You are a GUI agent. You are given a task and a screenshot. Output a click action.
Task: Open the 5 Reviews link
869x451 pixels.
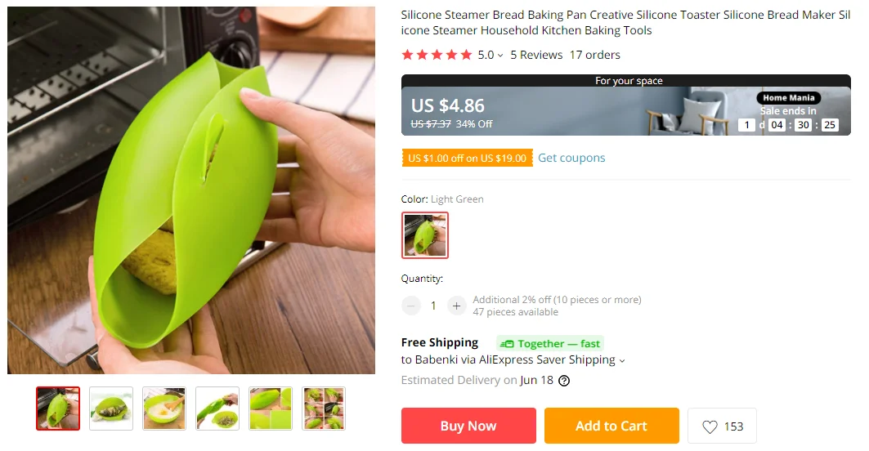(536, 55)
